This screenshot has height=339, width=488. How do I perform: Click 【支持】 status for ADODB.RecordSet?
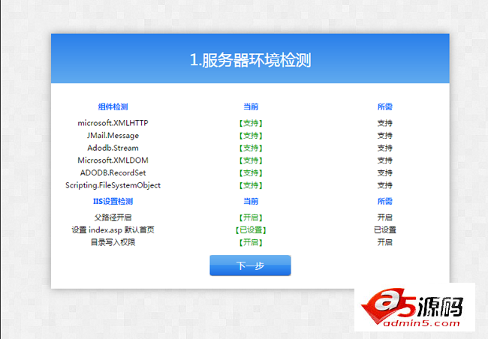[251, 173]
